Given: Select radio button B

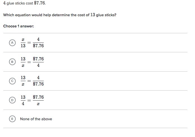Looking at the screenshot, I should coord(12,62).
